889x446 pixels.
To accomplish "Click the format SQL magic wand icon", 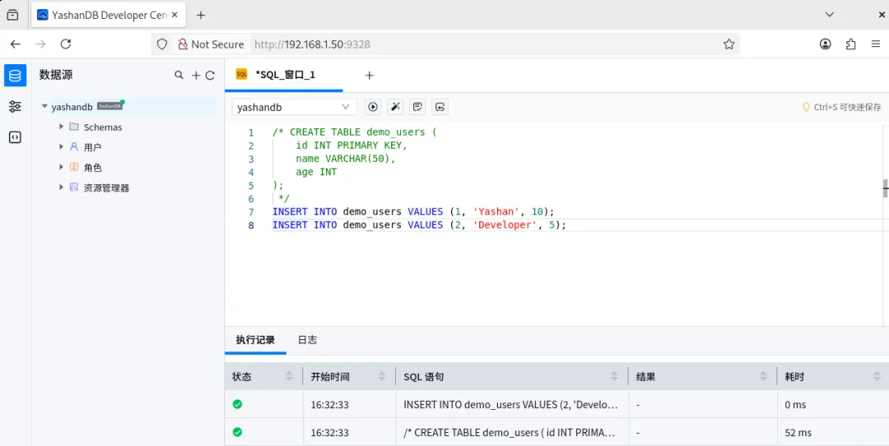I will click(395, 106).
